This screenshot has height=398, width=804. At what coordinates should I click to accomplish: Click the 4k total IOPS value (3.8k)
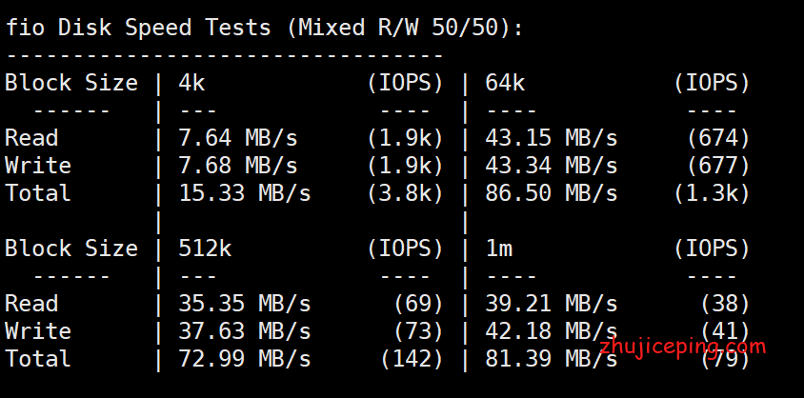[405, 193]
